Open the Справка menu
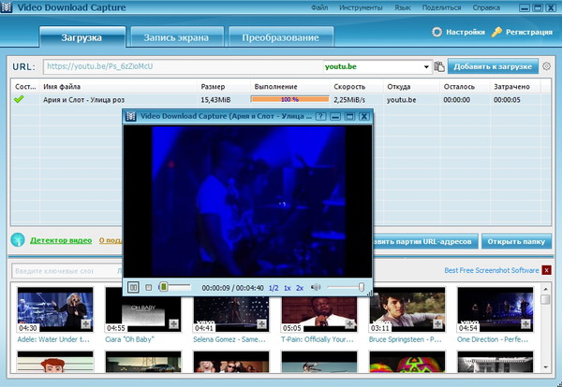The height and width of the screenshot is (387, 562). [486, 7]
